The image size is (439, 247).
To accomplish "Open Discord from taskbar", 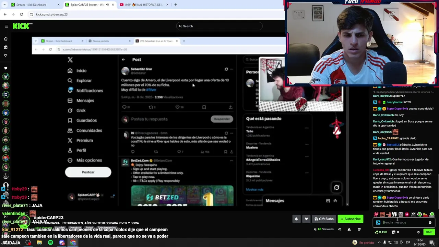I will click(62, 243).
